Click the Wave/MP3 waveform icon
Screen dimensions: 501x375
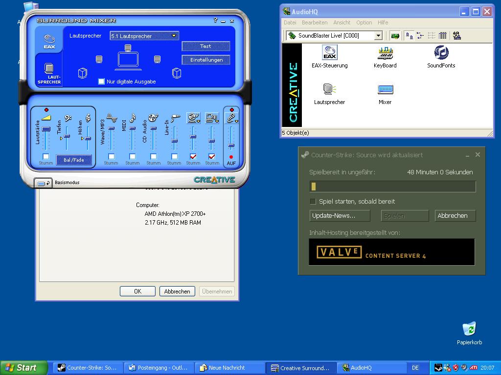(112, 118)
